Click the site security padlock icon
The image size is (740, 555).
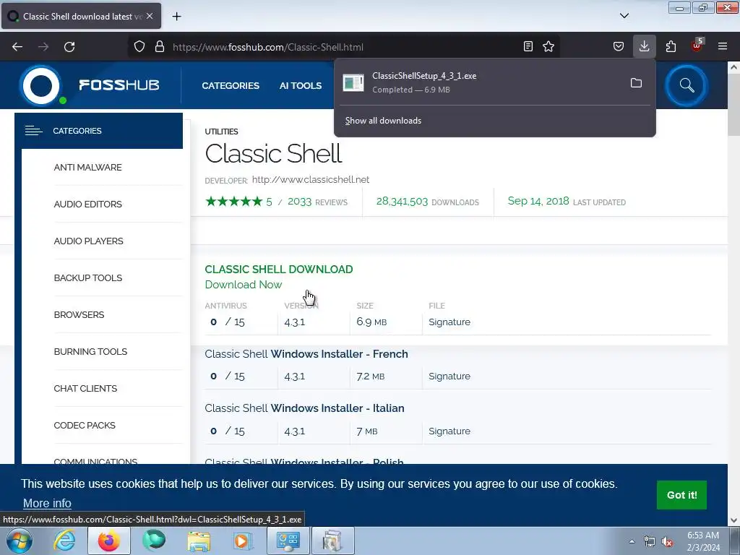click(160, 47)
